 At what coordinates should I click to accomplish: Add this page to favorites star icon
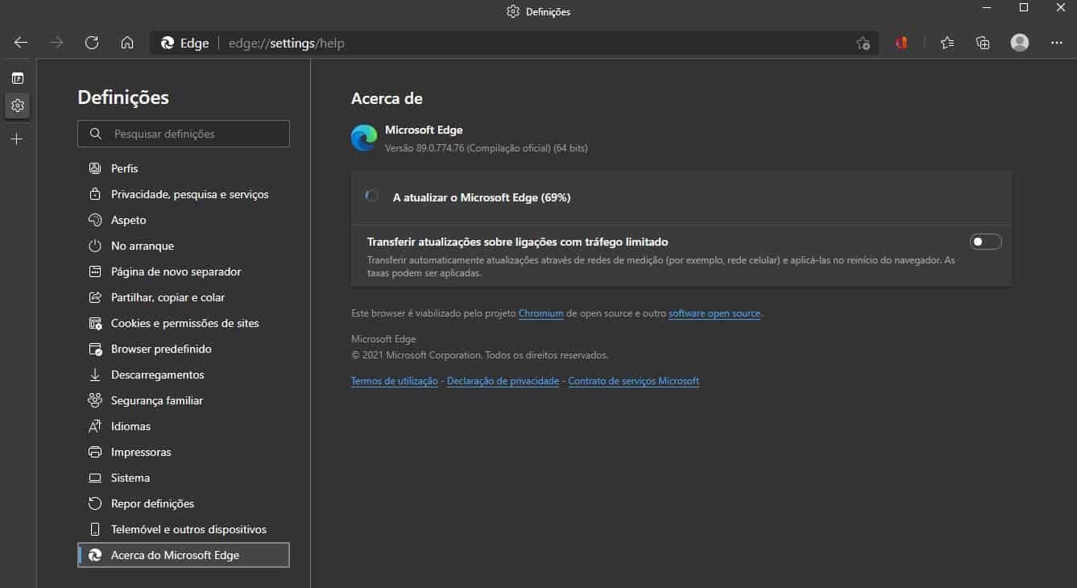pos(863,43)
